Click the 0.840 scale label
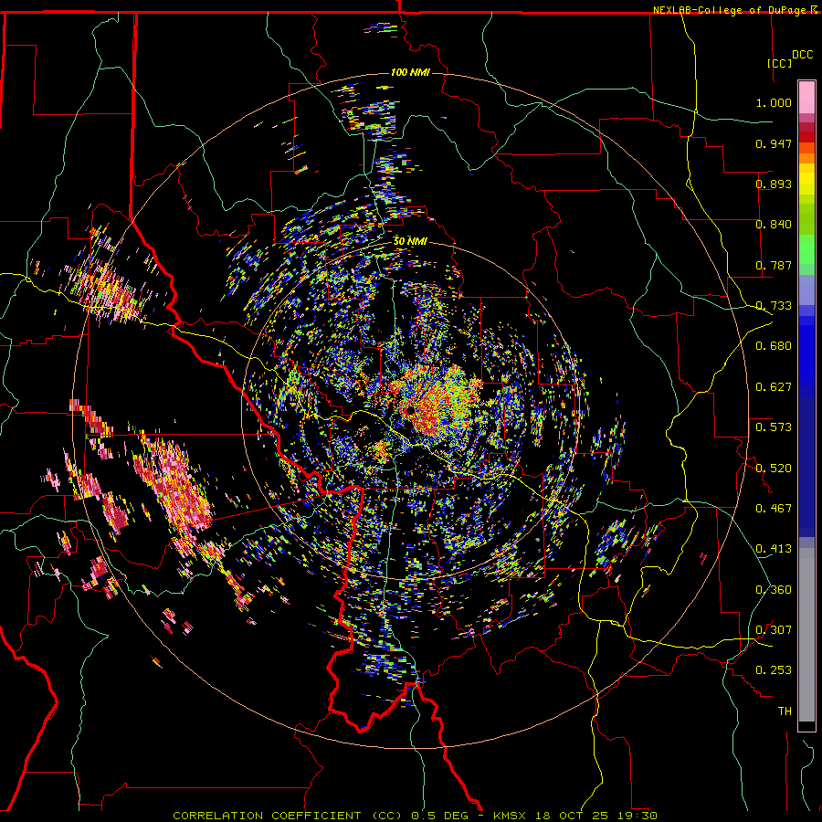This screenshot has width=822, height=822. 774,225
